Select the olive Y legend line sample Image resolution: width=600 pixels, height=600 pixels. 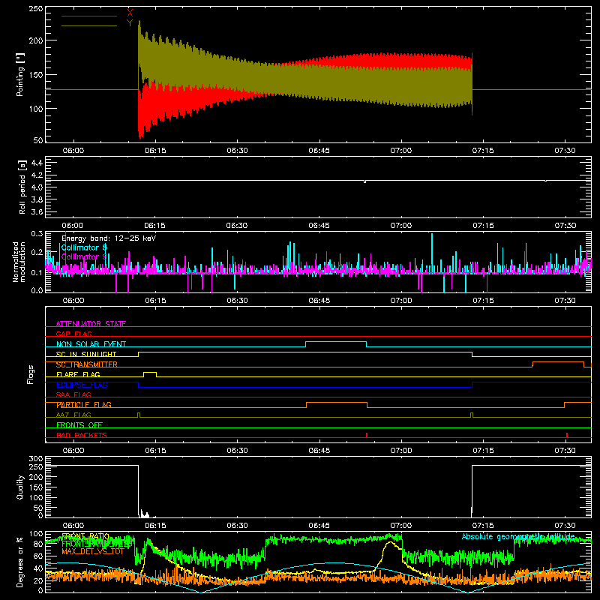[89, 26]
